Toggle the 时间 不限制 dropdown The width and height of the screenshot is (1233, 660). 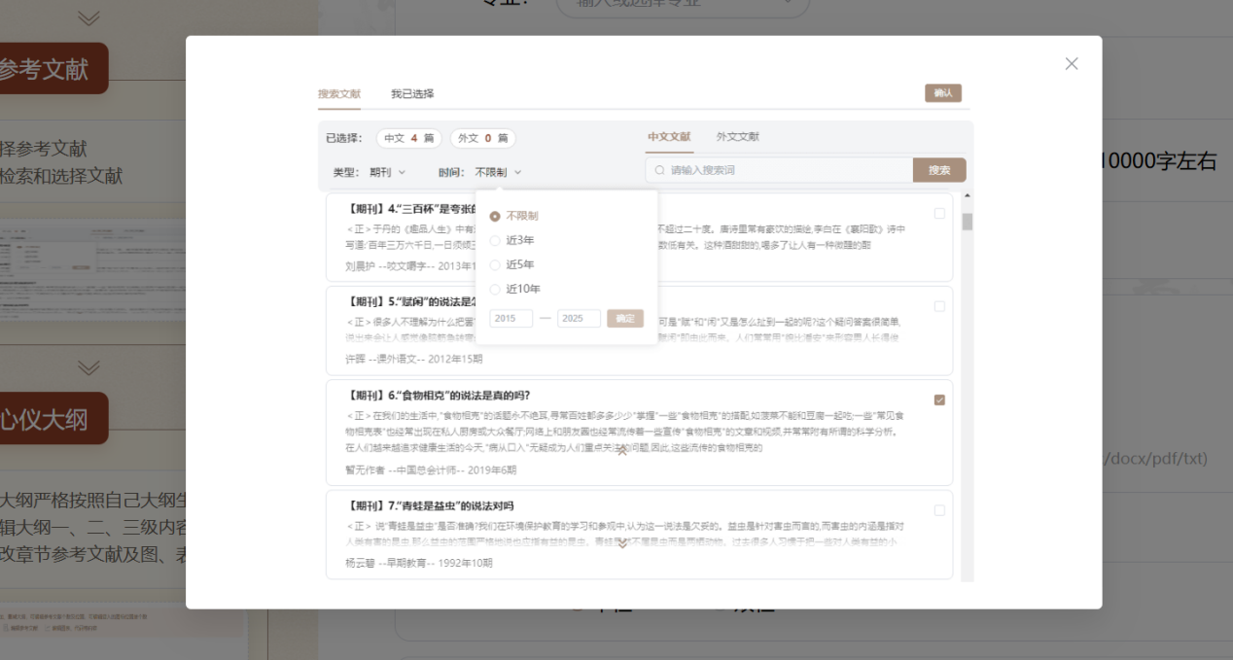click(498, 172)
